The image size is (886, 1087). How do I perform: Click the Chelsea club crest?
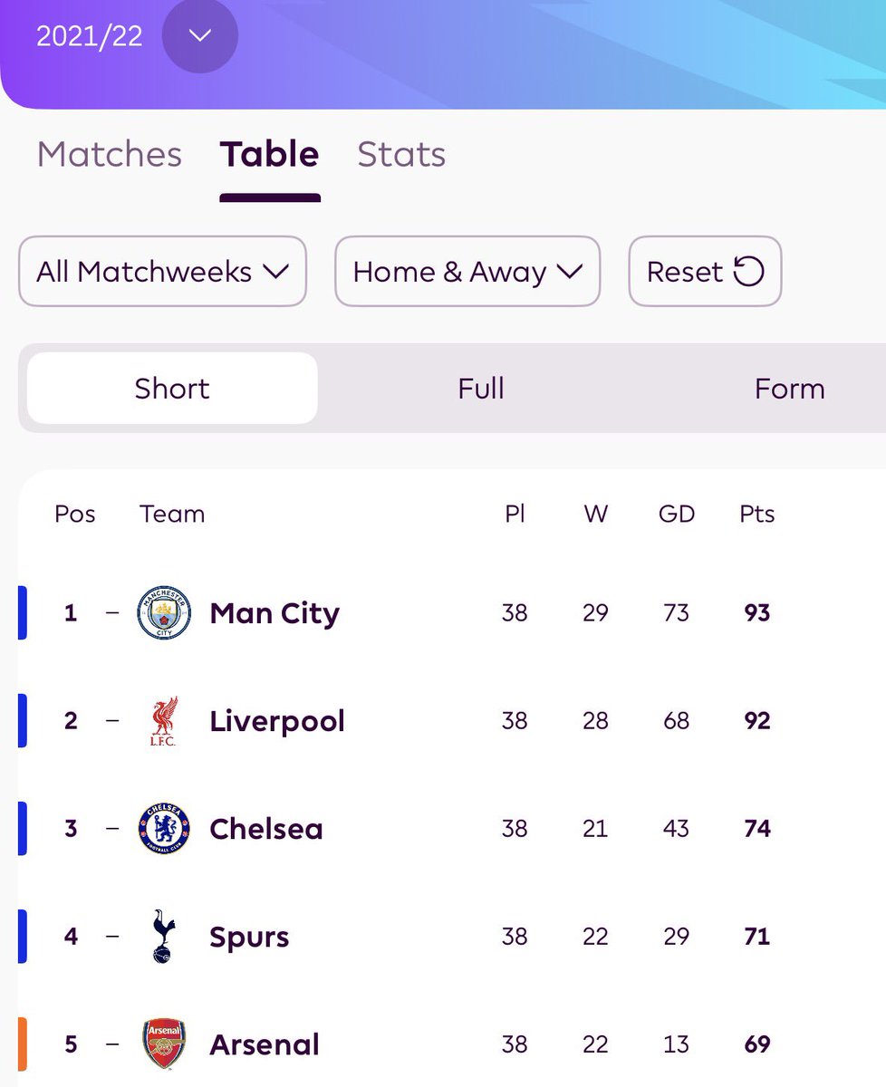click(164, 829)
